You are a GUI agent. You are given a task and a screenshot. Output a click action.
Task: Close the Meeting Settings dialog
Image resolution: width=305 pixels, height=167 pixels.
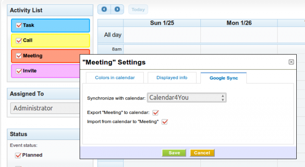pyautogui.click(x=291, y=62)
